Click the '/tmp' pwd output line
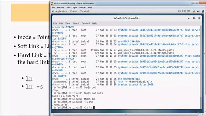Screen dimensions: 206x116 (55, 90)
